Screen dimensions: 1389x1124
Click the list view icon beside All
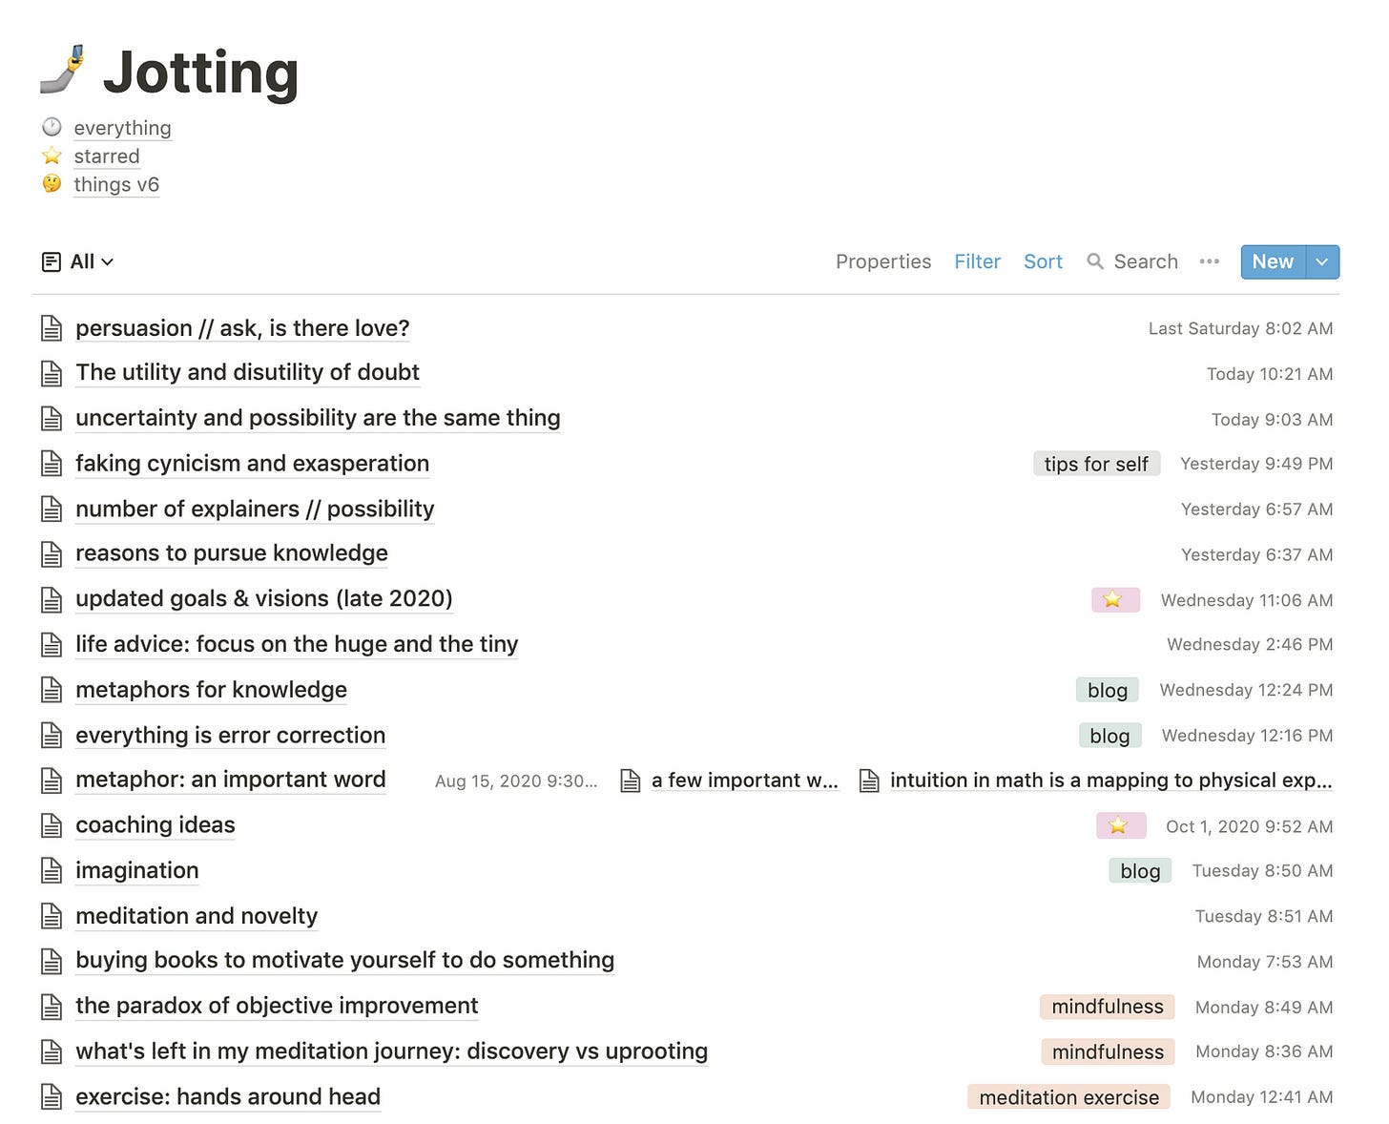(52, 261)
